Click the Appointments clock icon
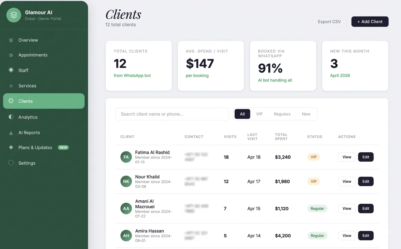 click(x=11, y=55)
